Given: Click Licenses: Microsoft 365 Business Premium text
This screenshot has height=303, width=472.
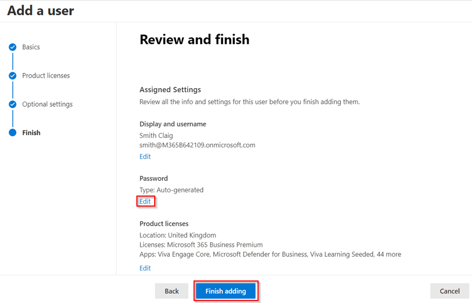Looking at the screenshot, I should tap(201, 245).
